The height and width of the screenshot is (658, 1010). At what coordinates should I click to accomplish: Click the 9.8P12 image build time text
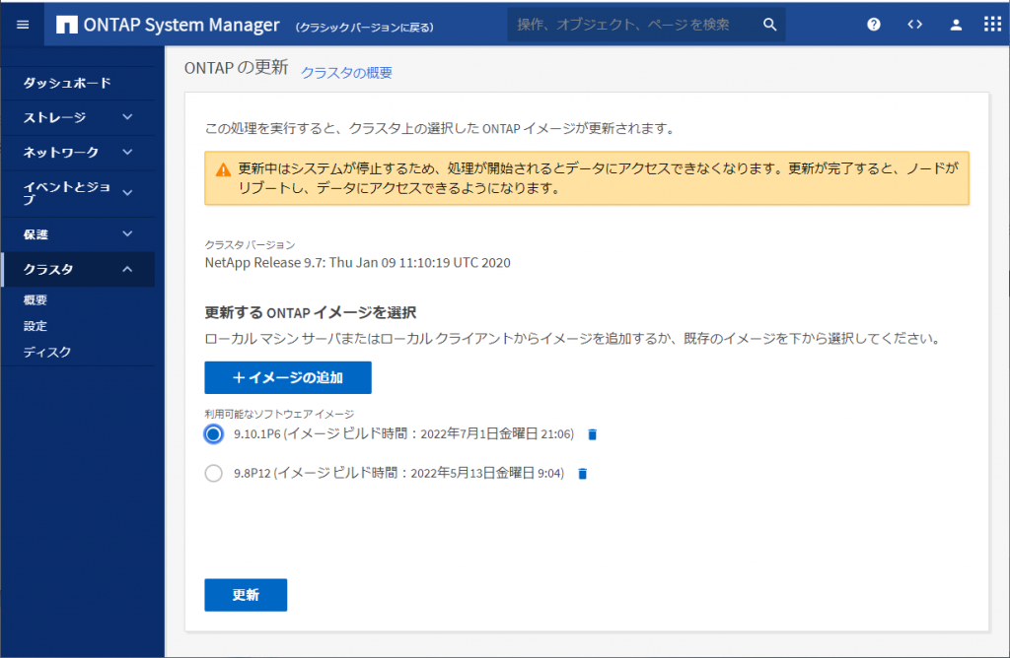(x=398, y=474)
